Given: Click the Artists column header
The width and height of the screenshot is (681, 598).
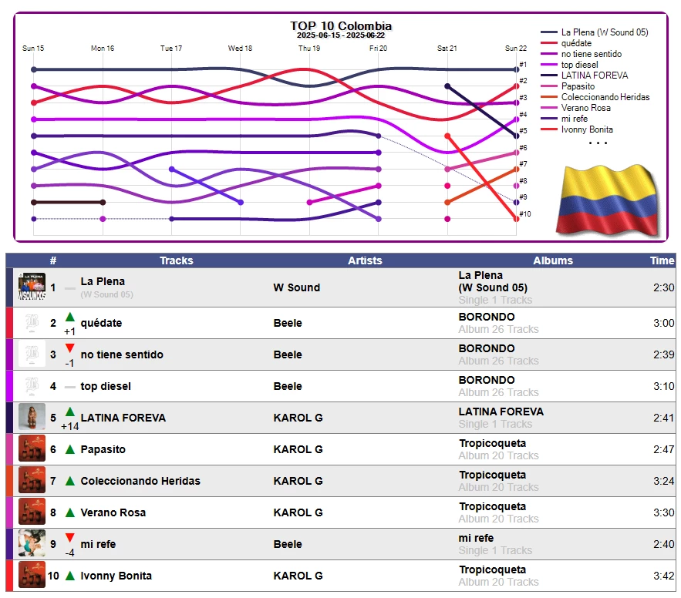Looking at the screenshot, I should [365, 260].
